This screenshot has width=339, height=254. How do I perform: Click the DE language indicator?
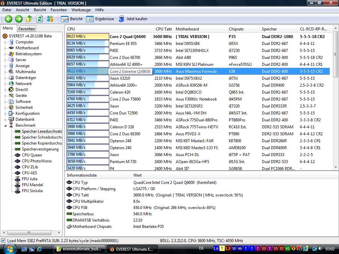tap(201, 248)
